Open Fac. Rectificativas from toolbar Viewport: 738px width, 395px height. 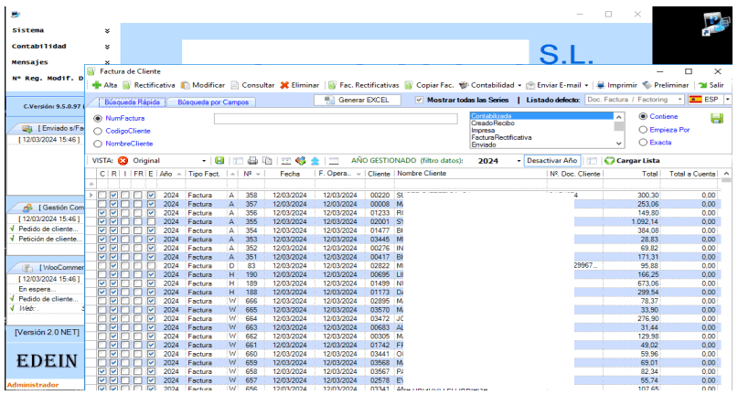click(363, 85)
